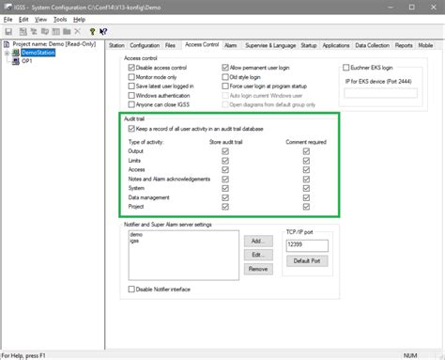Expand the DemoStation tree node

pyautogui.click(x=7, y=53)
